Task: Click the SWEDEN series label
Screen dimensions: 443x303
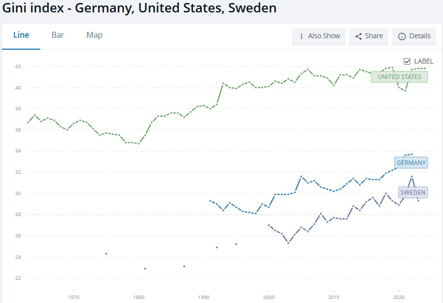Action: click(413, 192)
